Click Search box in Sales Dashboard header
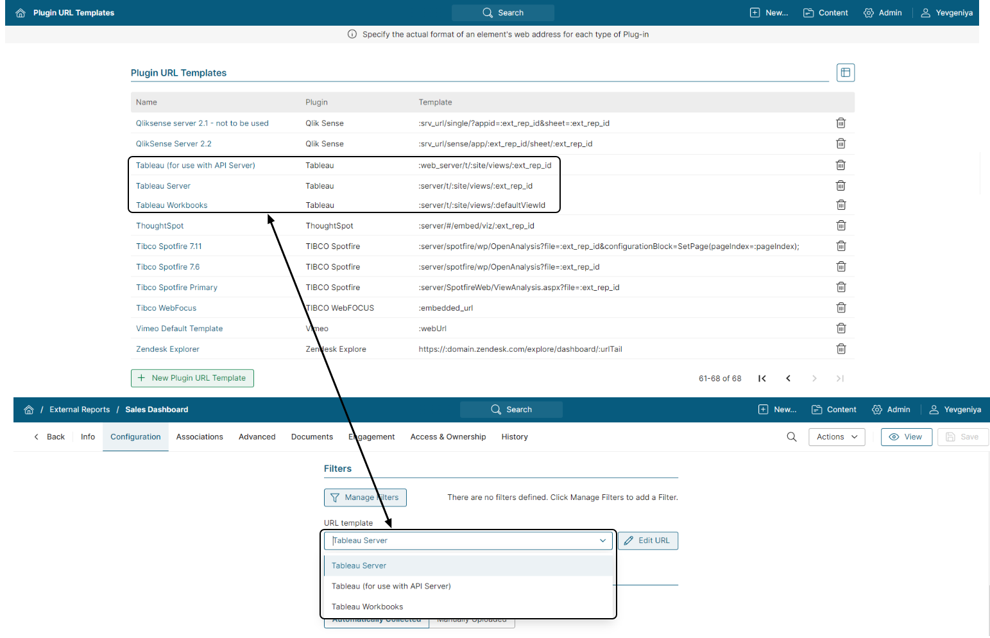This screenshot has height=638, width=990. point(511,410)
